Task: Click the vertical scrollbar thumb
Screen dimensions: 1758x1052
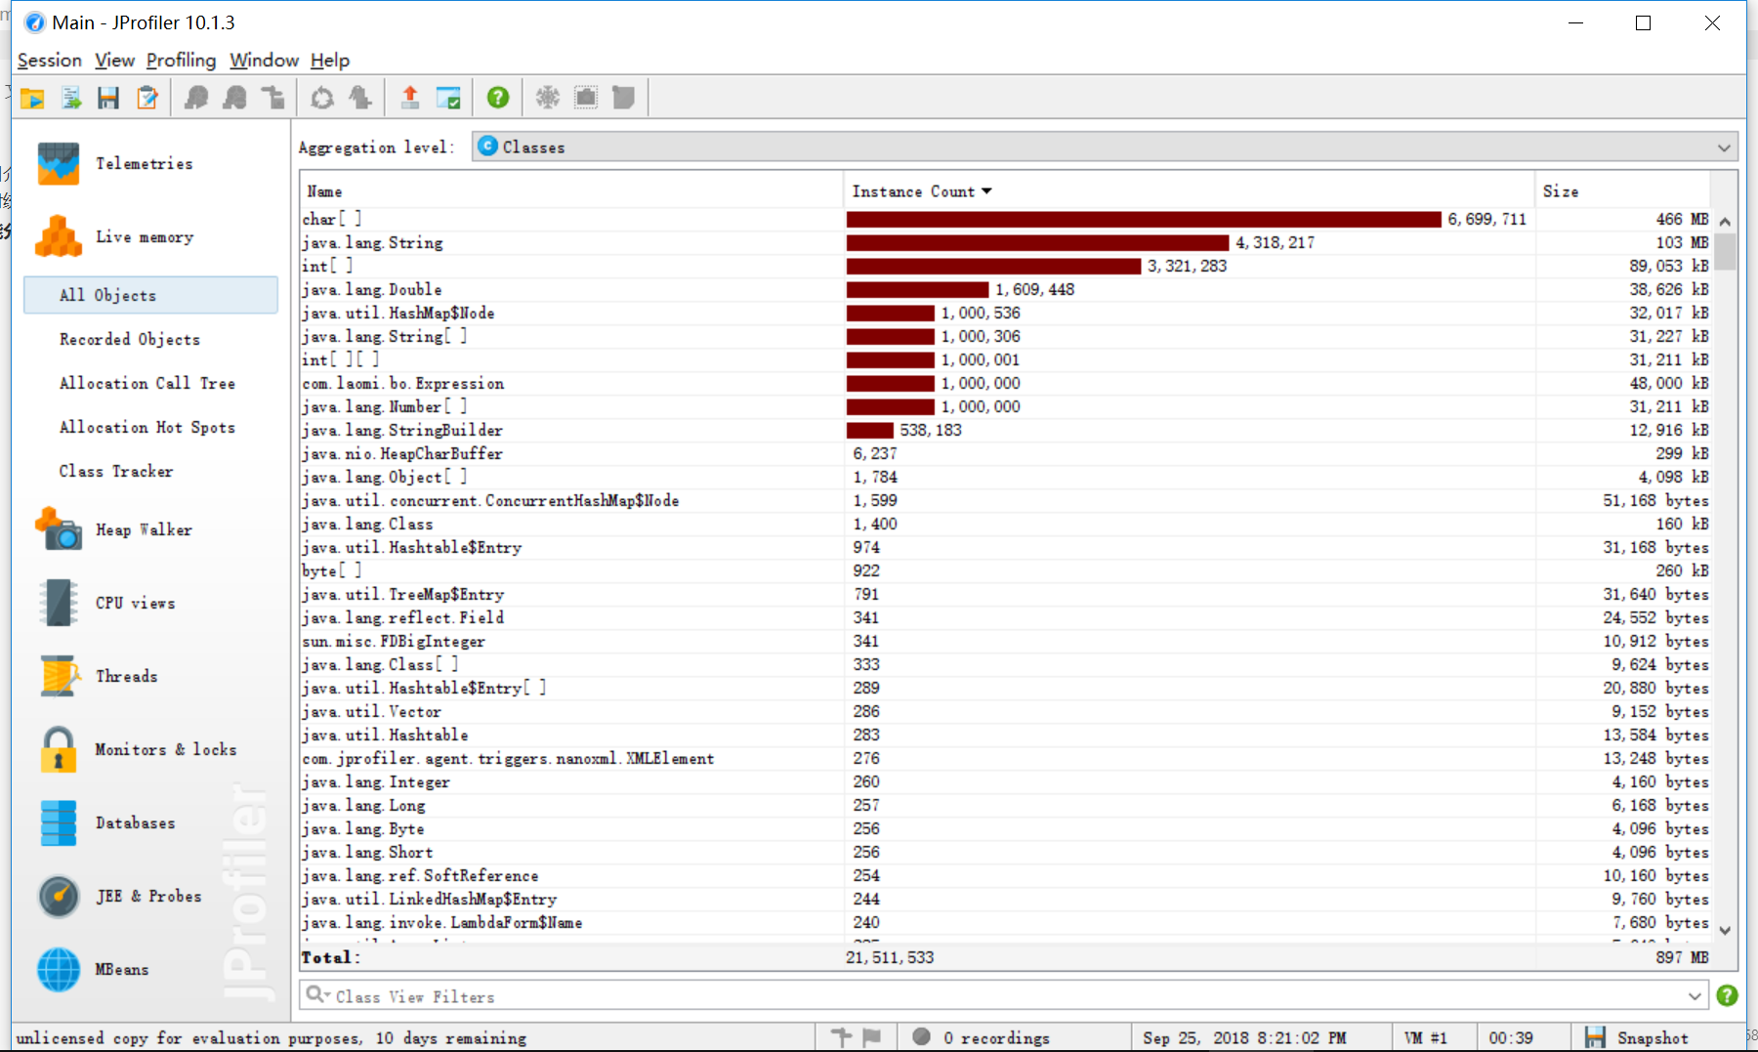Action: point(1725,251)
